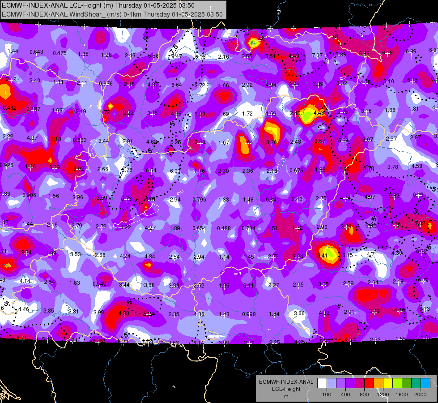The width and height of the screenshot is (438, 403).
Task: Click the wind shear value 0.482
Action: 9,107
